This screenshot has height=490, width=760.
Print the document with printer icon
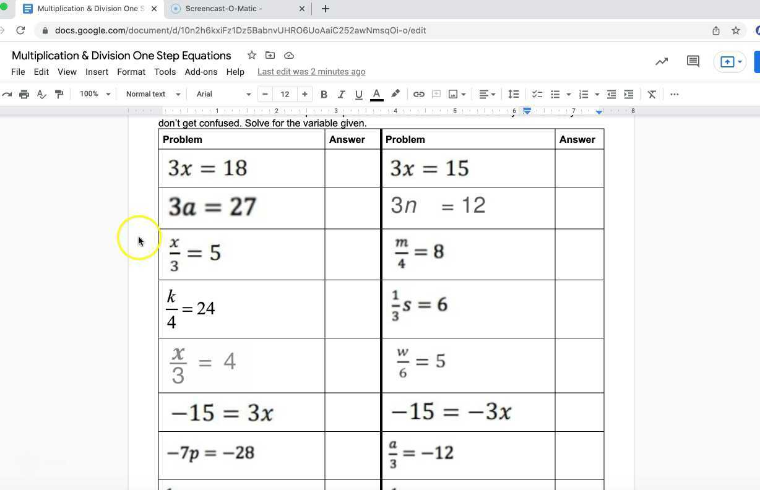[24, 94]
